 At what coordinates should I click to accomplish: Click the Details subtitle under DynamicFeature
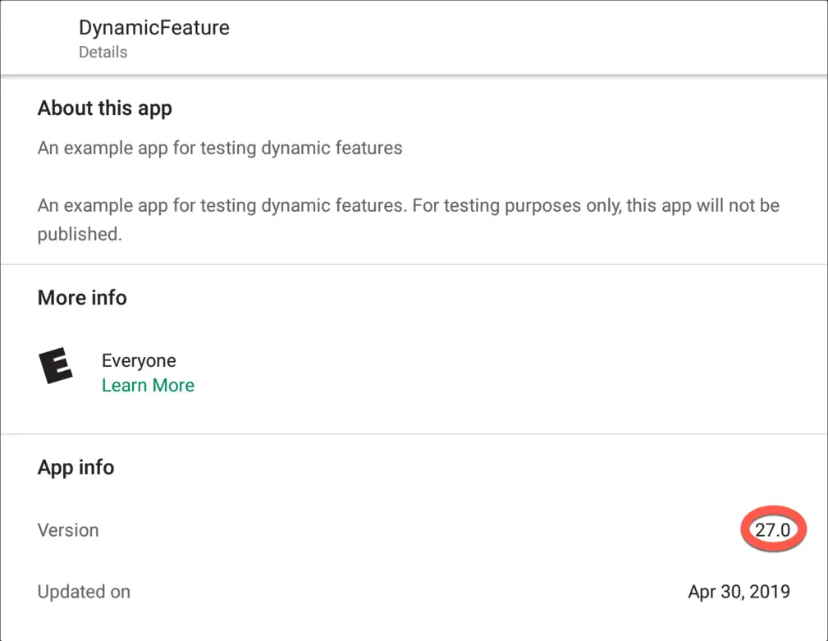pos(103,53)
